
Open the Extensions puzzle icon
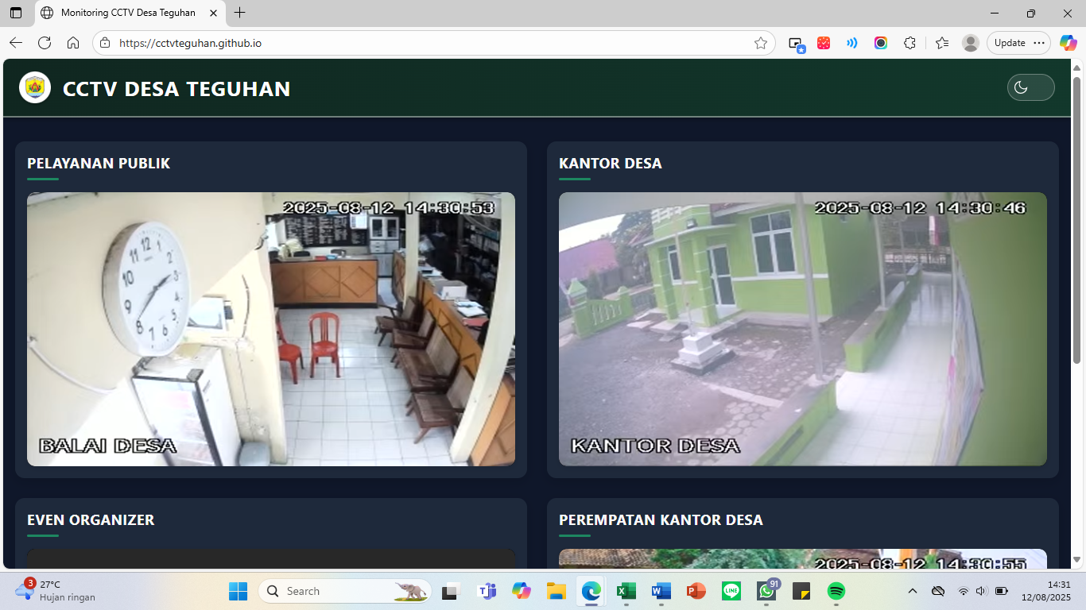(910, 43)
